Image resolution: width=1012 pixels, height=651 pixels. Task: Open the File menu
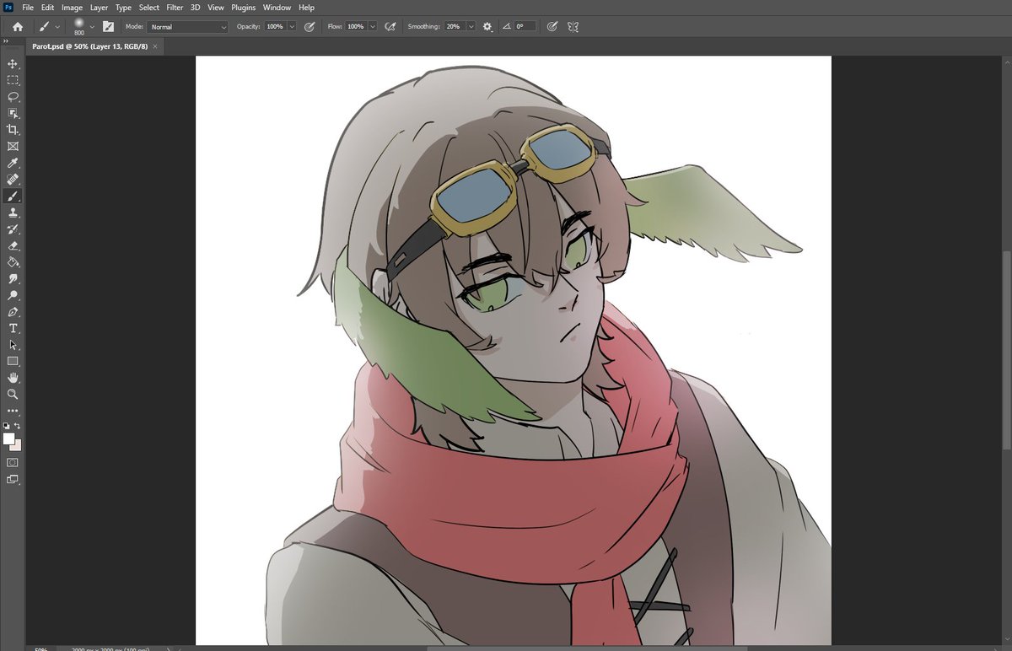[x=28, y=8]
